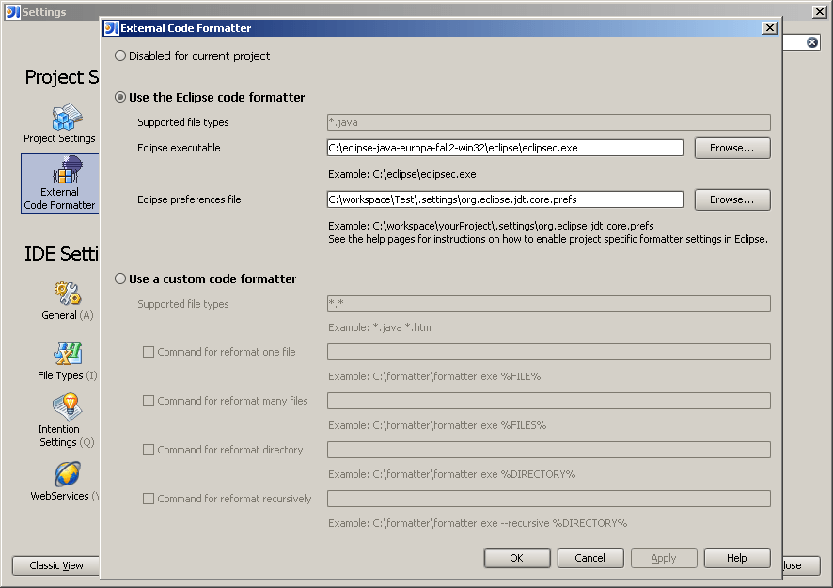Open General IDE settings icon
833x588 pixels.
[x=67, y=293]
